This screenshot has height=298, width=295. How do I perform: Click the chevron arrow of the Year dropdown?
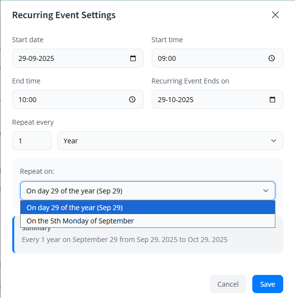[273, 141]
